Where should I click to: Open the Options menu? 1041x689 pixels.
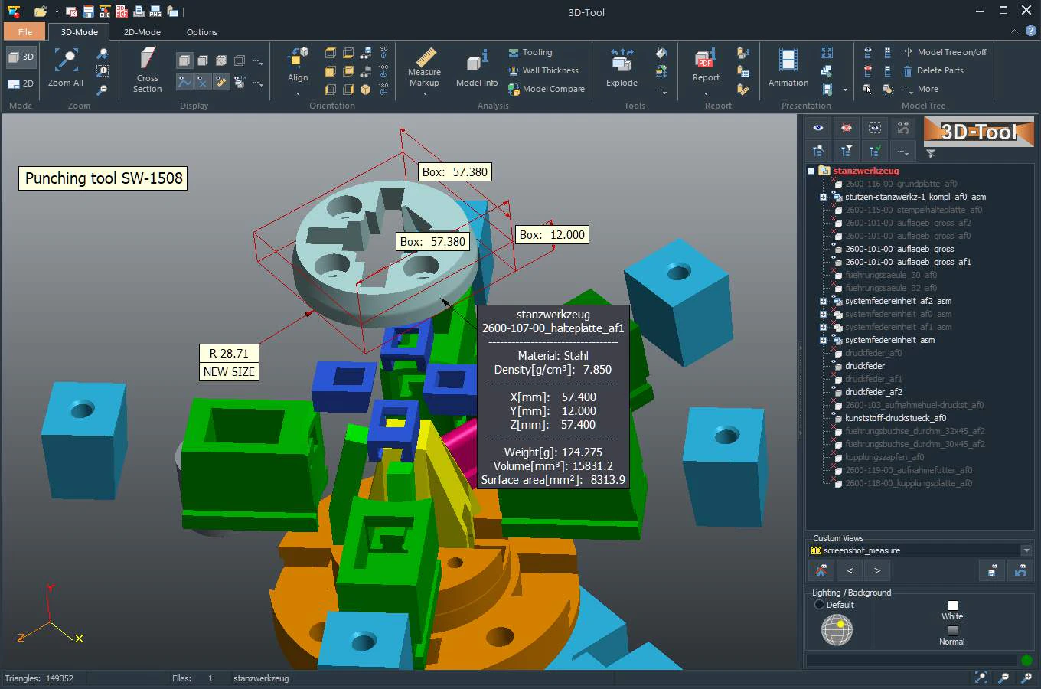pyautogui.click(x=201, y=32)
